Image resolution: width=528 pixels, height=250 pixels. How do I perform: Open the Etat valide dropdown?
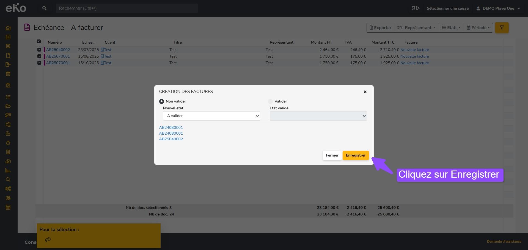[x=318, y=116]
